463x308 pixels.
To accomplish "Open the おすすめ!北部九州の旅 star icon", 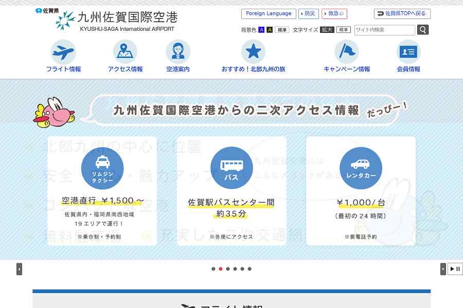I will tap(253, 52).
